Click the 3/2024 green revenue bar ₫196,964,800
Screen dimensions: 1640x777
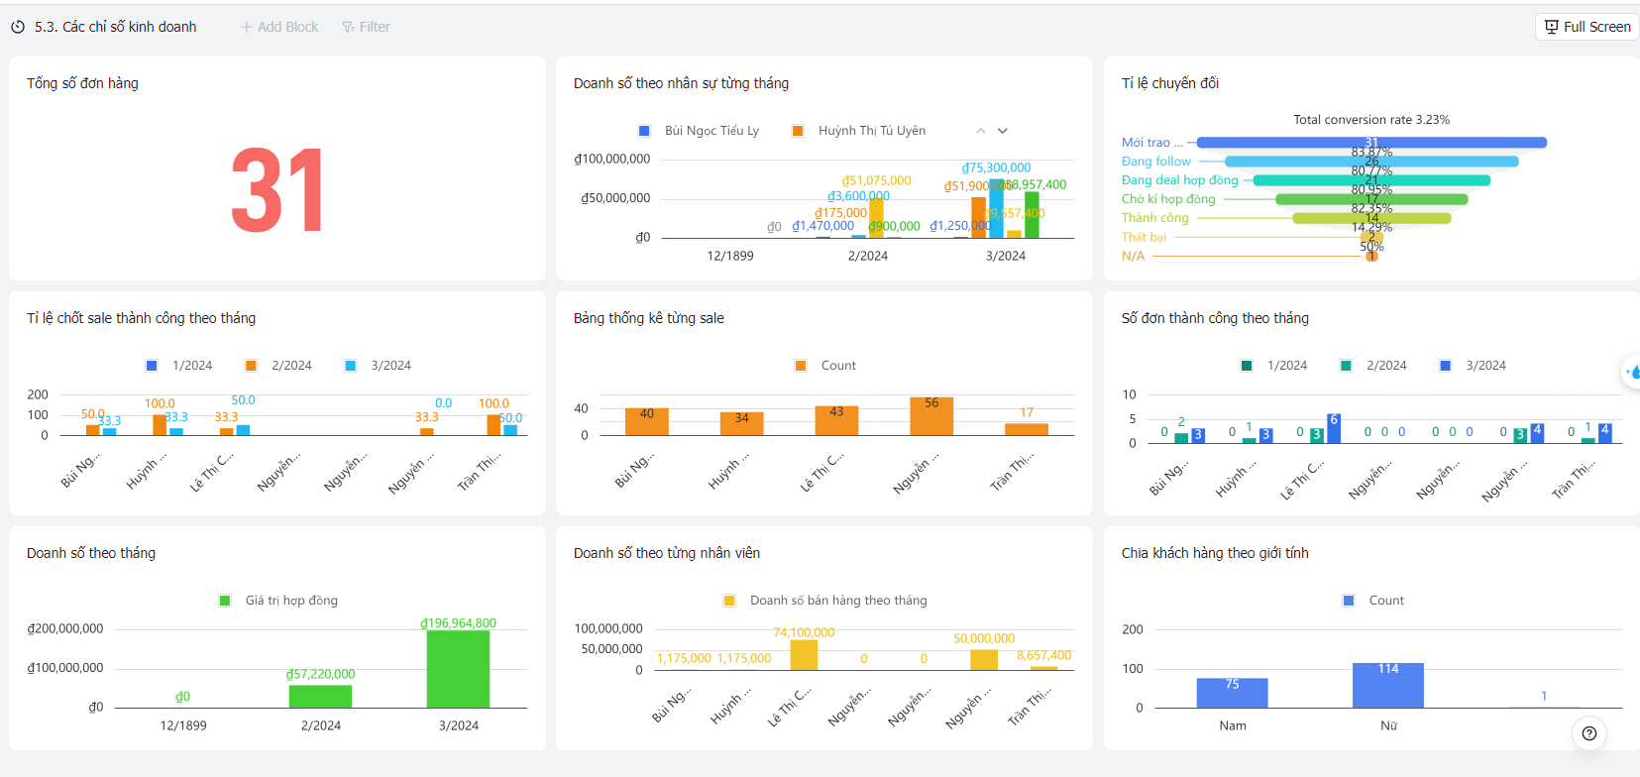[458, 669]
